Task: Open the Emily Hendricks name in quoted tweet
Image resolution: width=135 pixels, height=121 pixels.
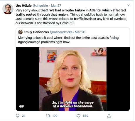Action: coord(36,32)
